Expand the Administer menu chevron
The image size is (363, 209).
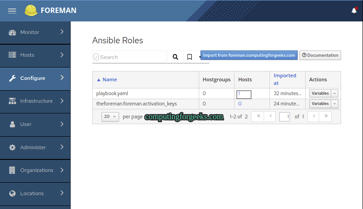tap(62, 147)
